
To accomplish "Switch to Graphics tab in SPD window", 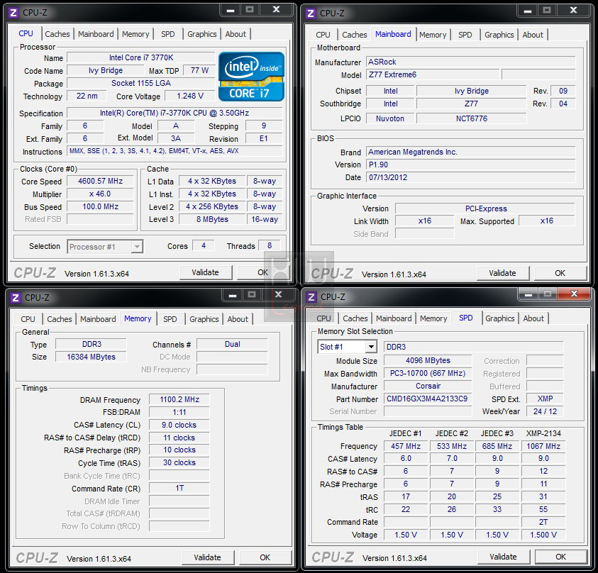I will 500,318.
